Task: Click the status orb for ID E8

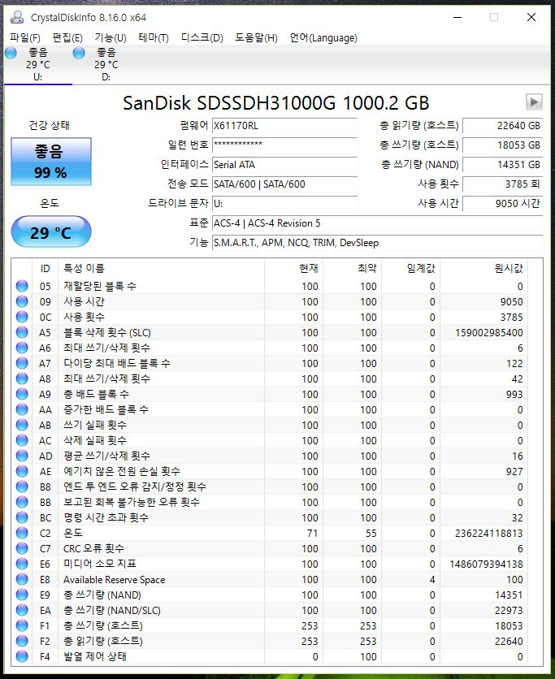Action: pos(22,579)
